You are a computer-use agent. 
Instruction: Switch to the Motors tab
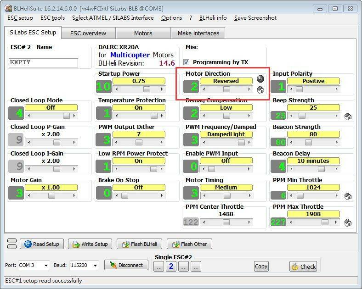[143, 33]
